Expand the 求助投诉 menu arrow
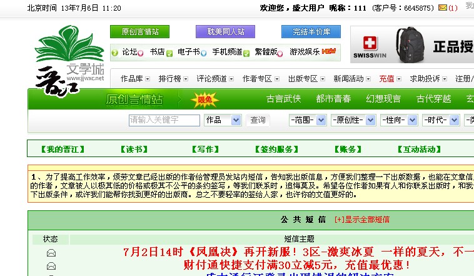 tap(445, 79)
